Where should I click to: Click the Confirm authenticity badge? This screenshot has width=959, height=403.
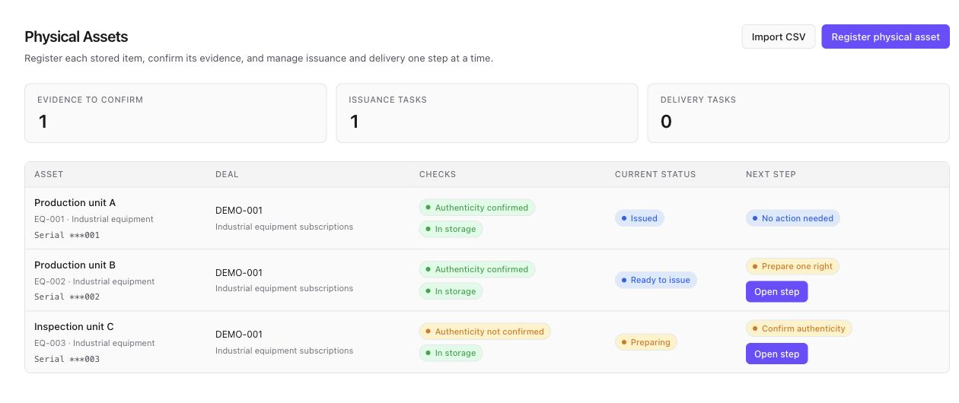pos(798,328)
